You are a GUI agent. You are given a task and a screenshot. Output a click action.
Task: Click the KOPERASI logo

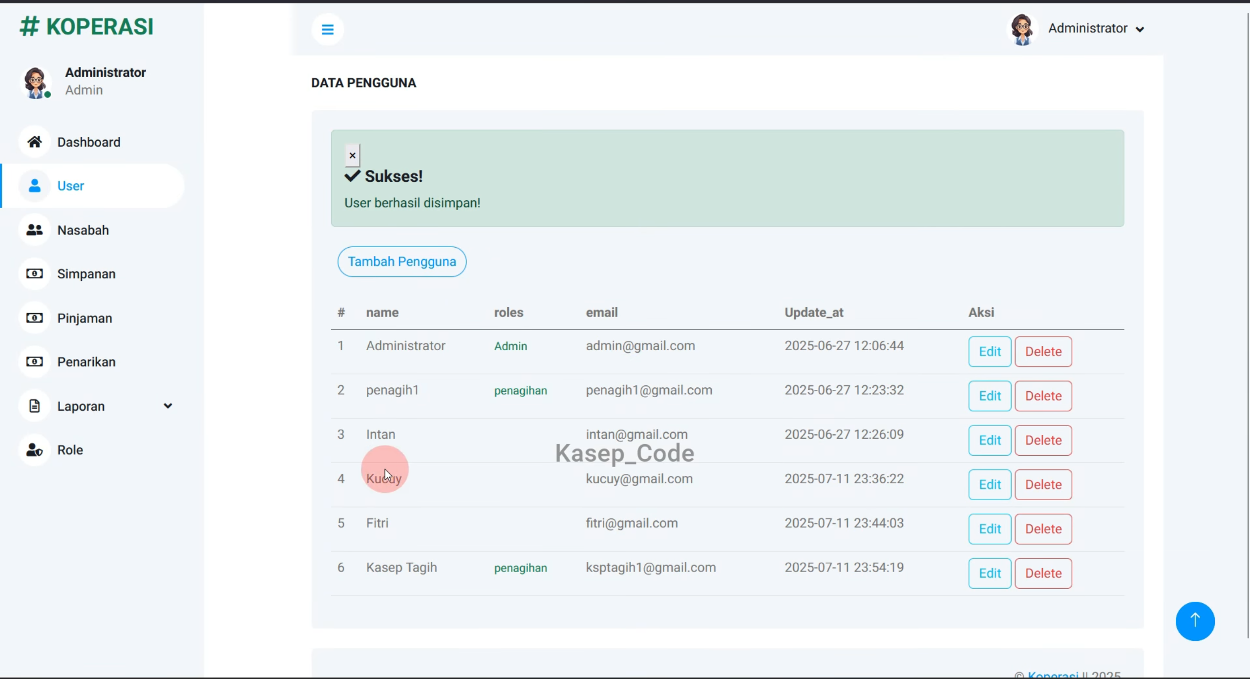click(x=86, y=26)
